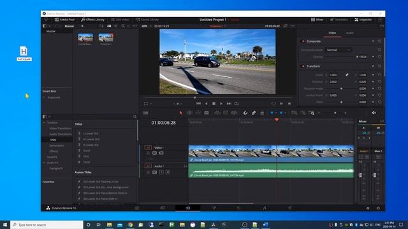Search the Effects Library

(135, 117)
